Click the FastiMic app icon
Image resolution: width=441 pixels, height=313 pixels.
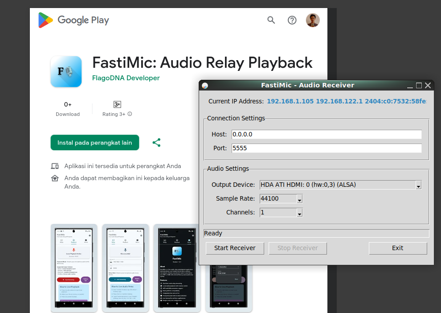tap(66, 71)
